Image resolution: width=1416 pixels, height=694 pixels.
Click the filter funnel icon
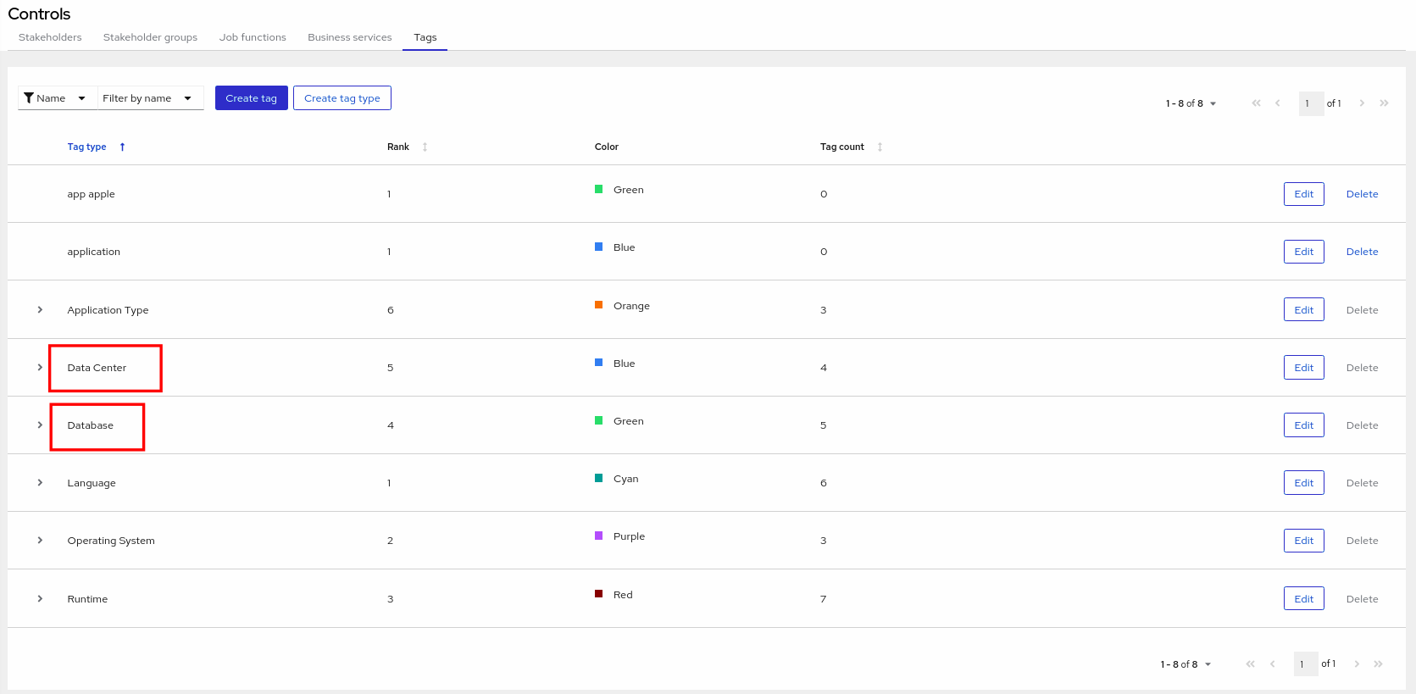[29, 98]
